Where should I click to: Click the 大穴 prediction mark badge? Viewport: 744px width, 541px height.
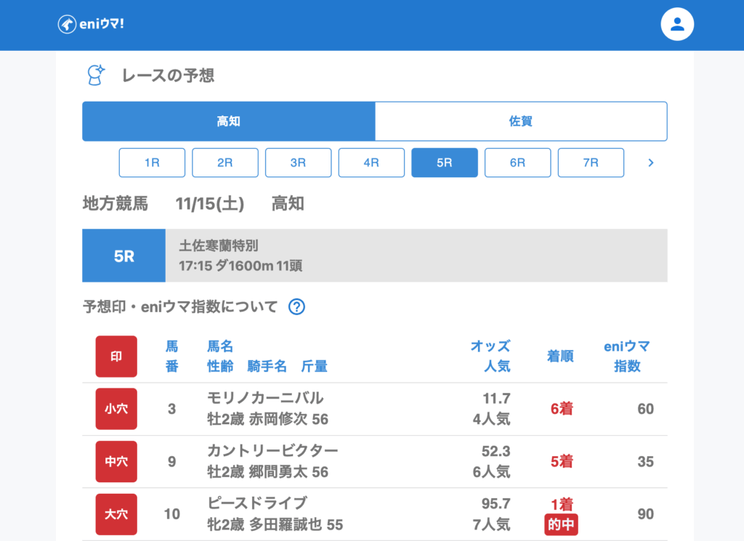(x=116, y=514)
